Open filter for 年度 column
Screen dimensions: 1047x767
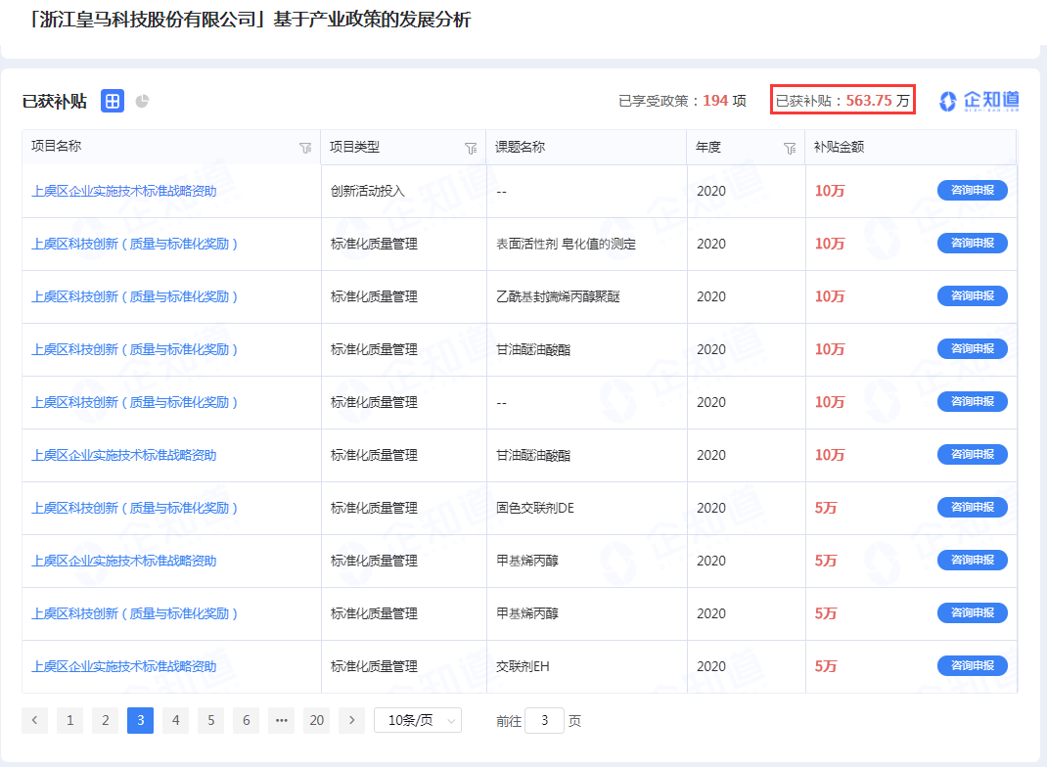click(790, 148)
